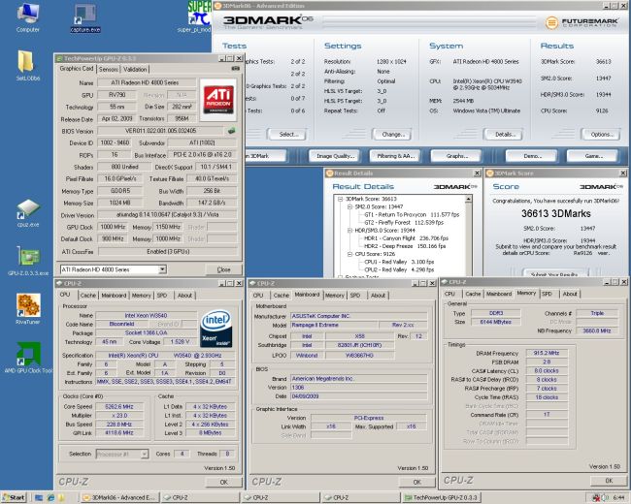Switch to 3DMark06 Advanced taskbar item
The width and height of the screenshot is (631, 504).
(118, 497)
